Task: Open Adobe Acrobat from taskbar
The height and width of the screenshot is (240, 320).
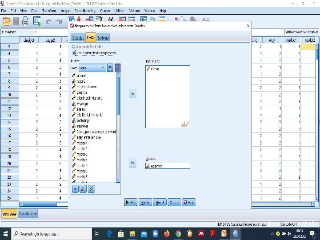Action: tap(212, 234)
